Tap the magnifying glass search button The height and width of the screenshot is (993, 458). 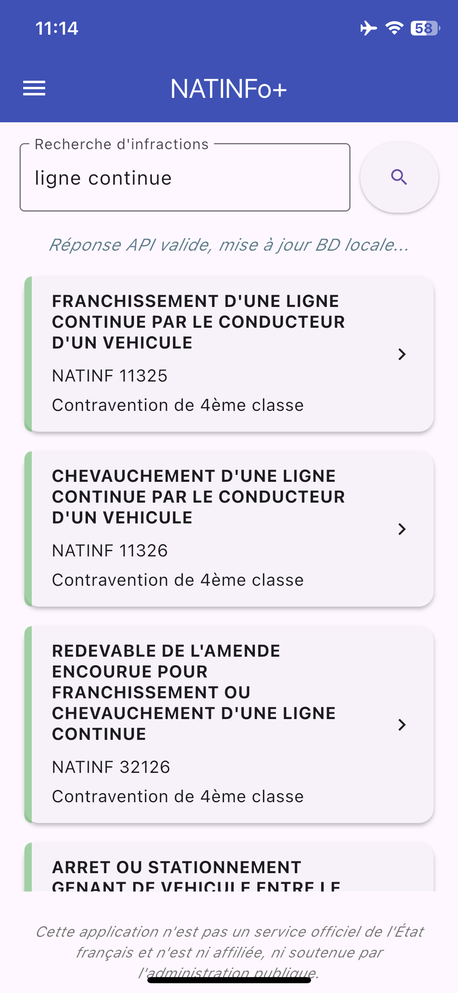(x=399, y=177)
